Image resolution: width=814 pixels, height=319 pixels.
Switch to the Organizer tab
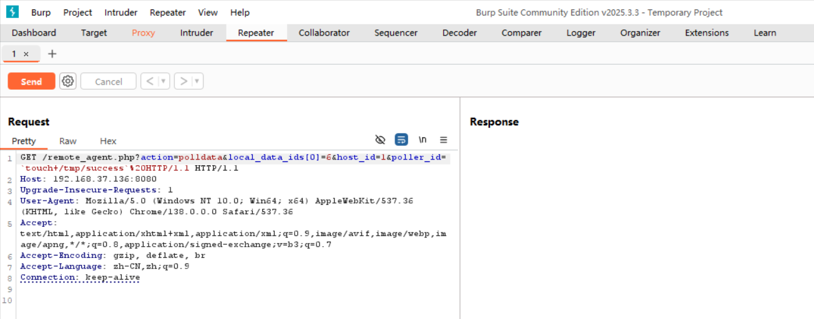coord(640,33)
